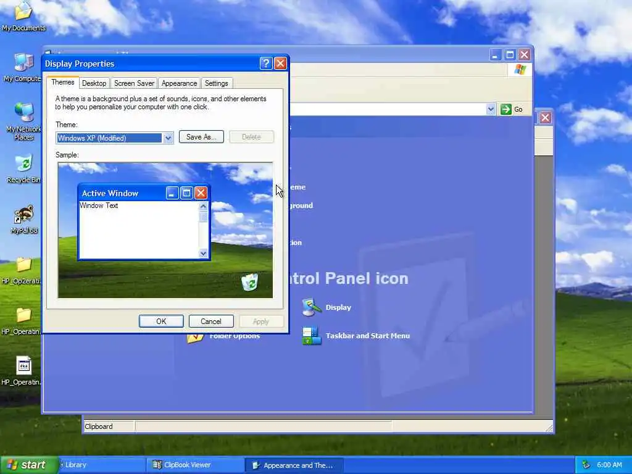The height and width of the screenshot is (474, 632).
Task: Click the Windows flag logo in Control Panel window
Action: pos(520,69)
